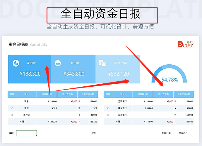Click the 160,000 balance in 招商银行 row
Viewport: 202px width, 146px height.
[x=189, y=115]
